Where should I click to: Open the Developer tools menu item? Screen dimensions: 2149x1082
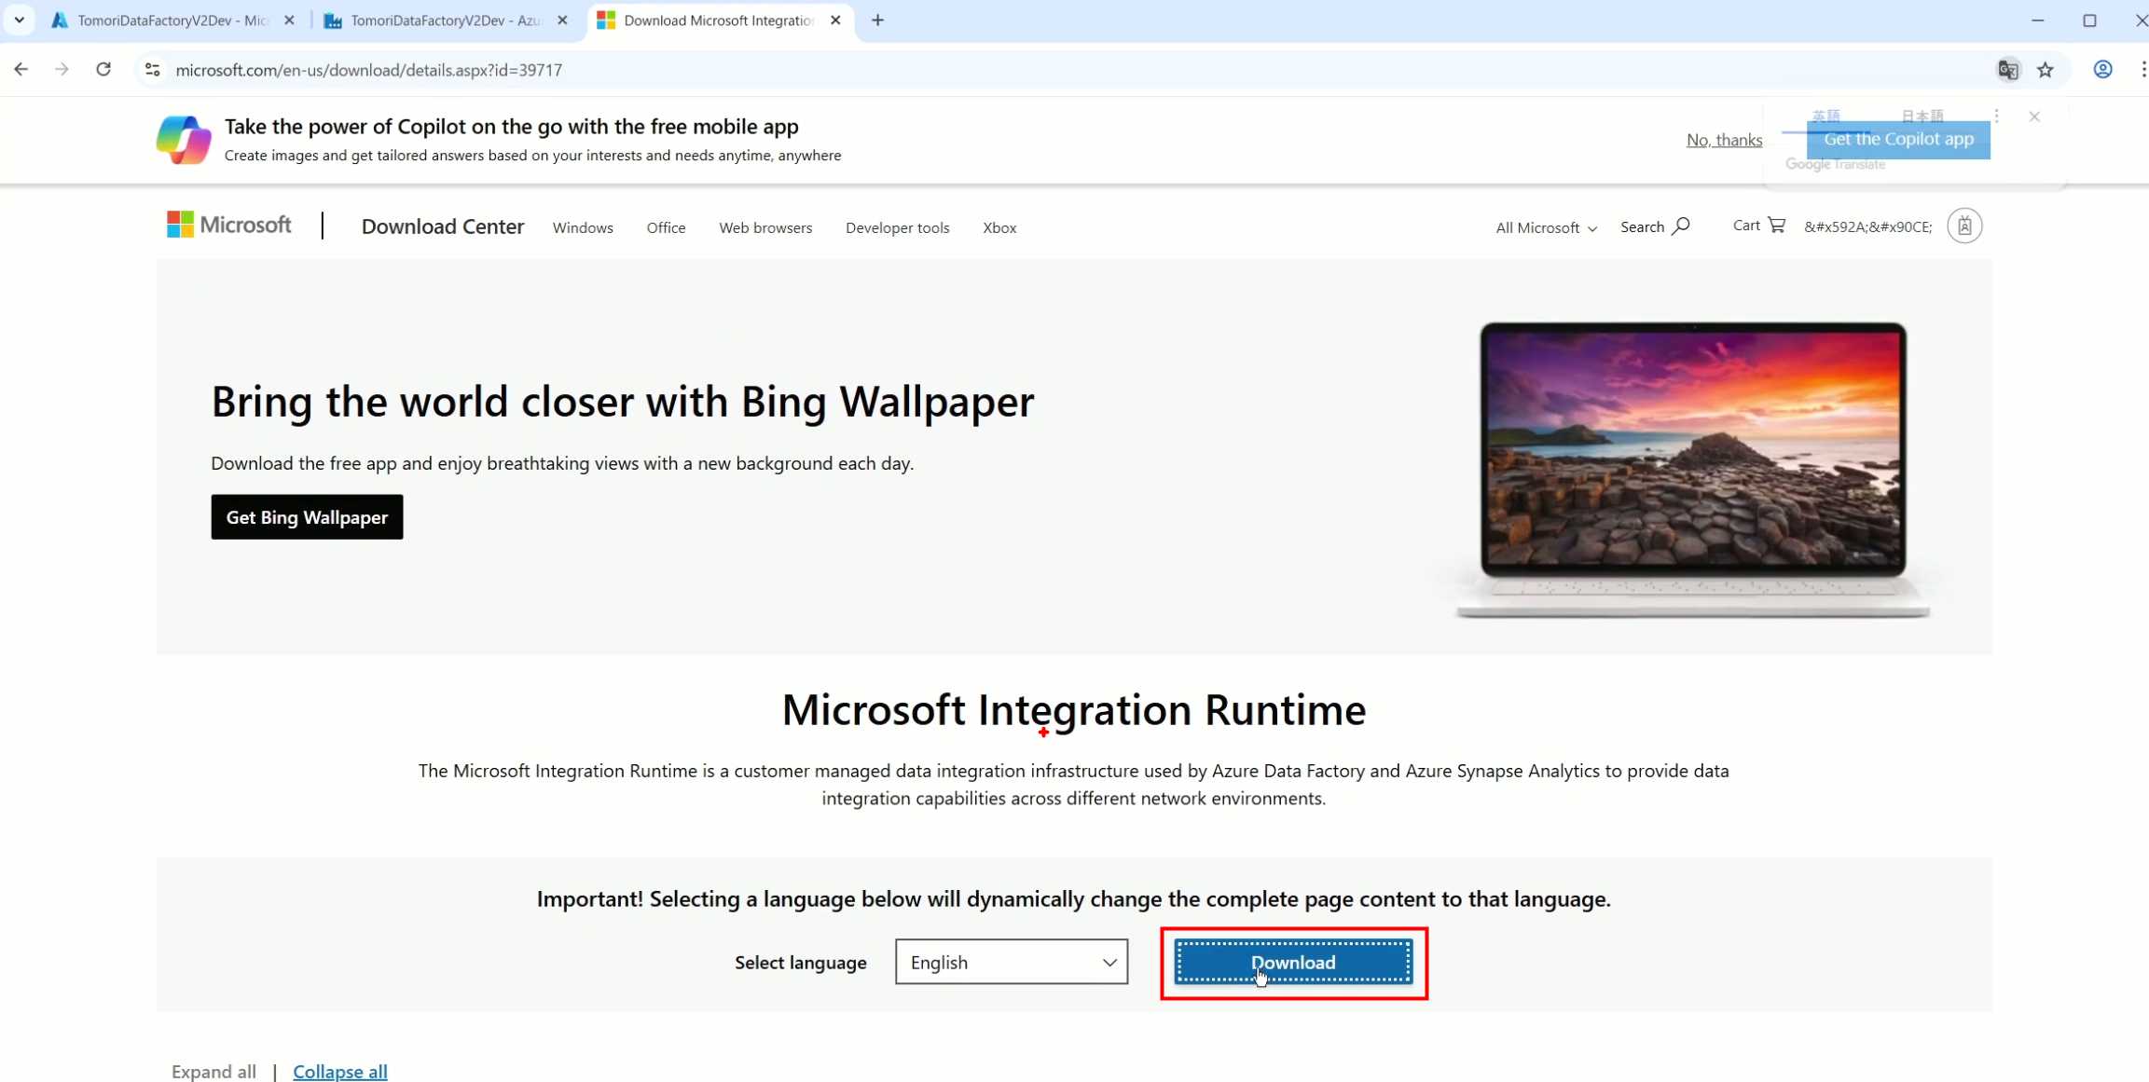pyautogui.click(x=897, y=227)
